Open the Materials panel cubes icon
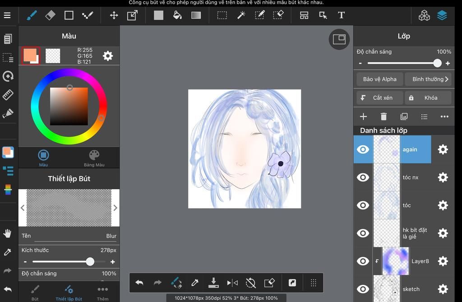 (x=424, y=15)
